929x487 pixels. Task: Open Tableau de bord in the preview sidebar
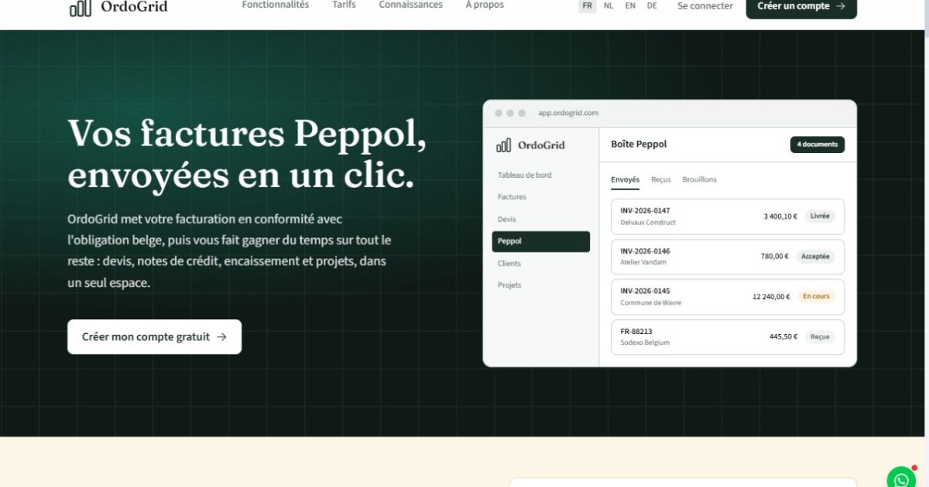[x=525, y=175]
